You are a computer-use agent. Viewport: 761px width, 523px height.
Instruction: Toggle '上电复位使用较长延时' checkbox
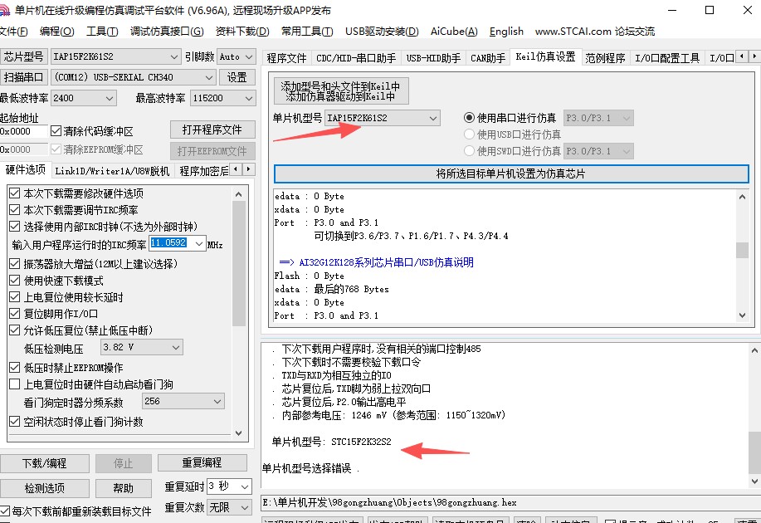pyautogui.click(x=15, y=296)
